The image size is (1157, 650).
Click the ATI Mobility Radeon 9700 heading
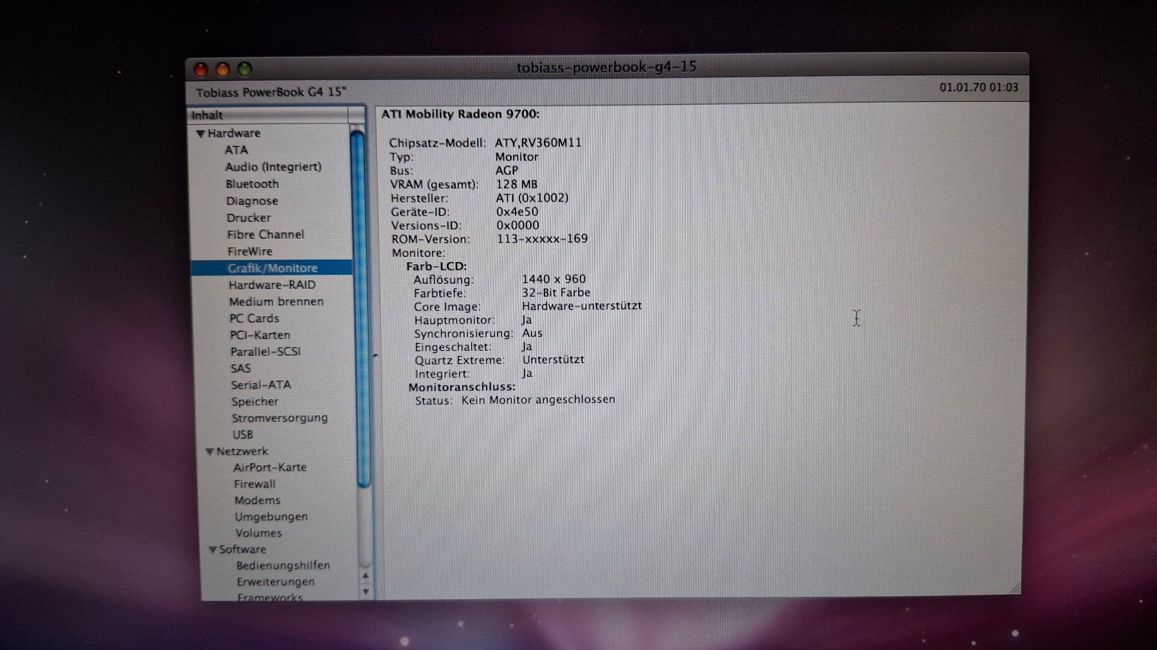(460, 114)
